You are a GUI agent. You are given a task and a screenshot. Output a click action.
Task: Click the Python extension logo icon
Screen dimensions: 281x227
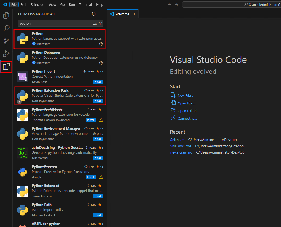tap(22, 39)
